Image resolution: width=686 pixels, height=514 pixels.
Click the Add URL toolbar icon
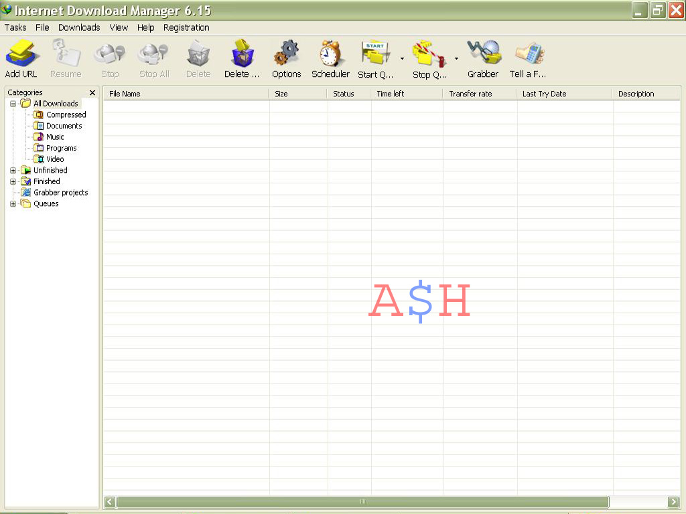point(22,53)
